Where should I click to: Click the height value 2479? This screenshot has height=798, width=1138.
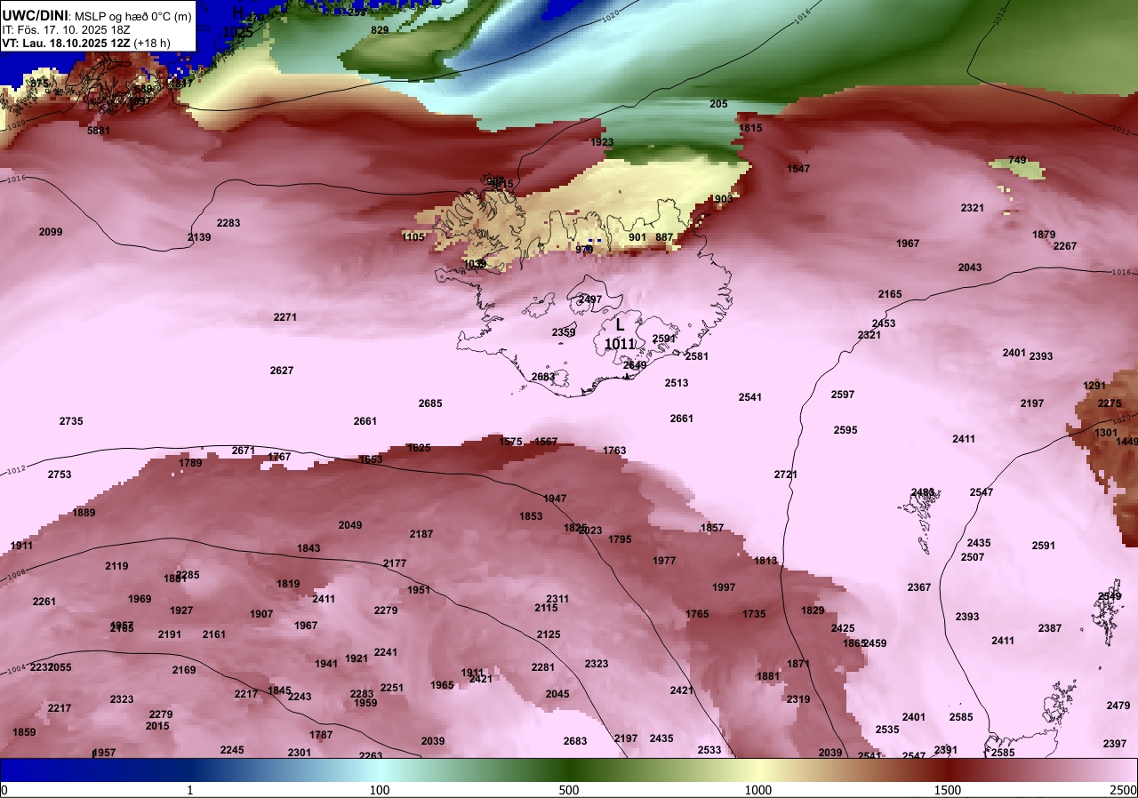1118,706
